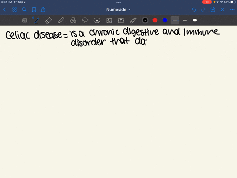Insert an image with Photo tool
The image size is (237, 178).
(x=109, y=20)
